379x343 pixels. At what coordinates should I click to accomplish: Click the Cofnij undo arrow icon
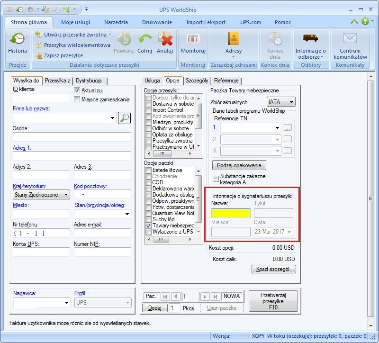[x=145, y=39]
